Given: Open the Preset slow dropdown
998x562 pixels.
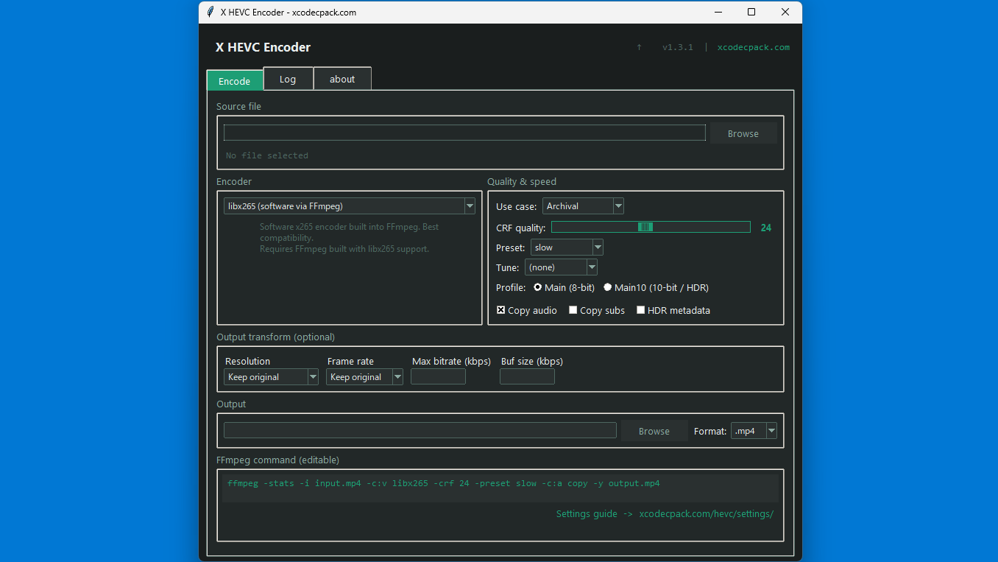Looking at the screenshot, I should [x=567, y=247].
